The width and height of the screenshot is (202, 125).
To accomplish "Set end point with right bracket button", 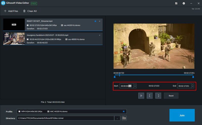I will point(158,96).
